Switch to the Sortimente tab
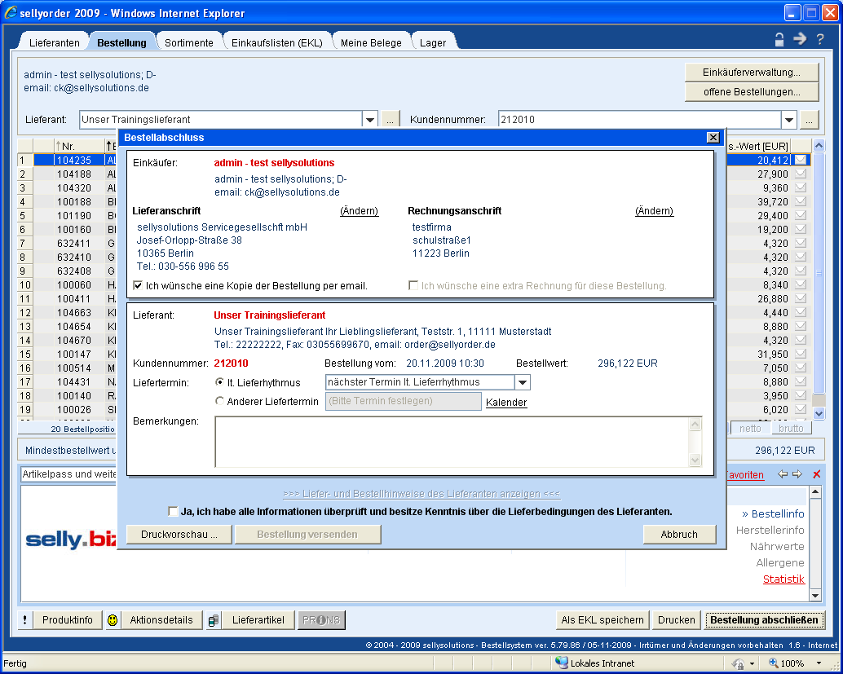 point(188,42)
